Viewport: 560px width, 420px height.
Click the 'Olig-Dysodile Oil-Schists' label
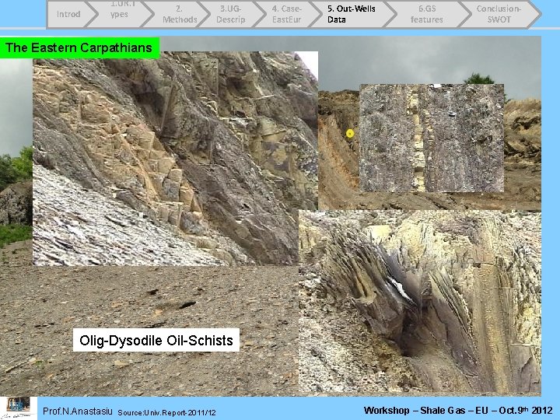pos(156,340)
